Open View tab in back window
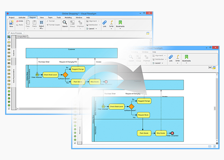 [x=42, y=17]
